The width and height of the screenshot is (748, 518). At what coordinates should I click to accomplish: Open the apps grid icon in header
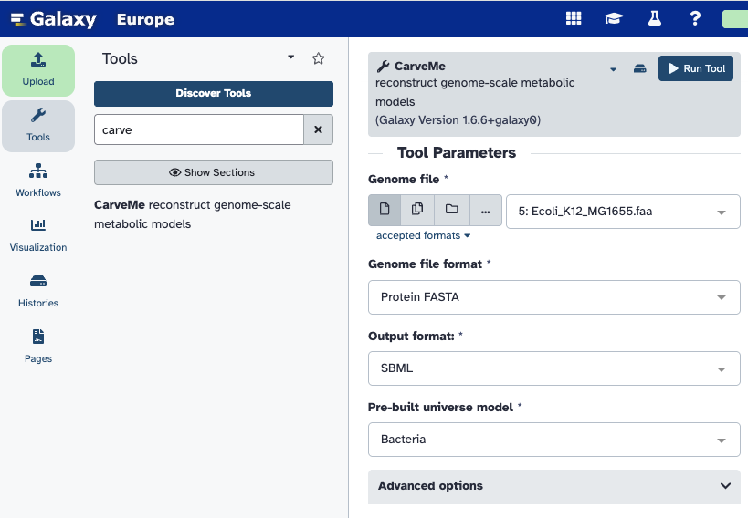pyautogui.click(x=574, y=18)
